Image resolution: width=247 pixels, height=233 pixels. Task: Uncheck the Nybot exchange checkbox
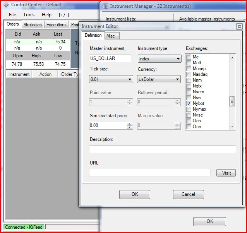189,103
